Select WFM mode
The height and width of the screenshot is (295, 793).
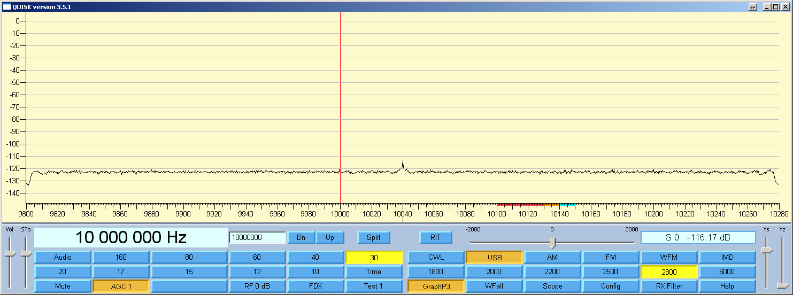pos(669,257)
